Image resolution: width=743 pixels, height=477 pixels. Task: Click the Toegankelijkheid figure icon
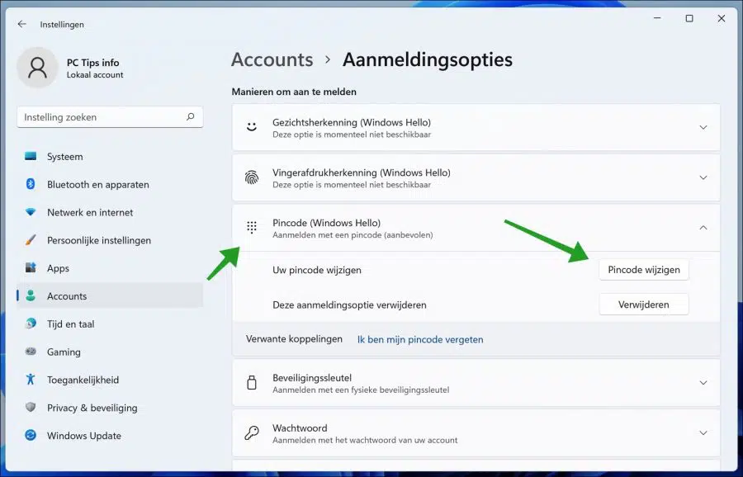click(31, 380)
